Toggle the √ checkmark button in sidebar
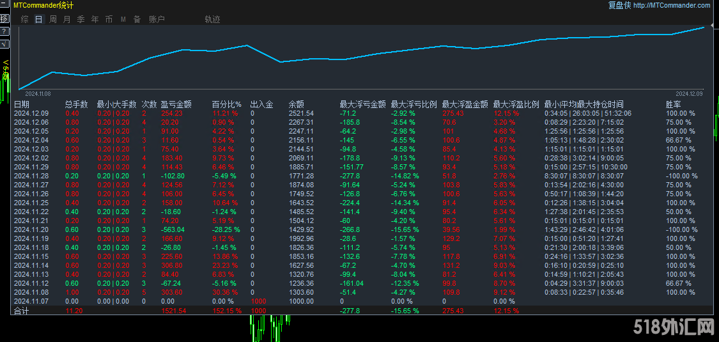 pyautogui.click(x=4, y=44)
